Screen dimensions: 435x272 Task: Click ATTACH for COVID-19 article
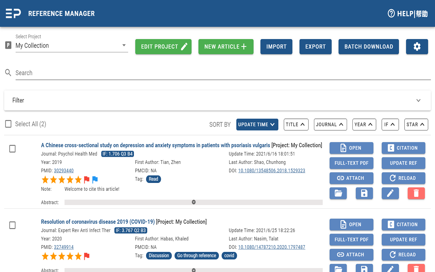(x=351, y=255)
